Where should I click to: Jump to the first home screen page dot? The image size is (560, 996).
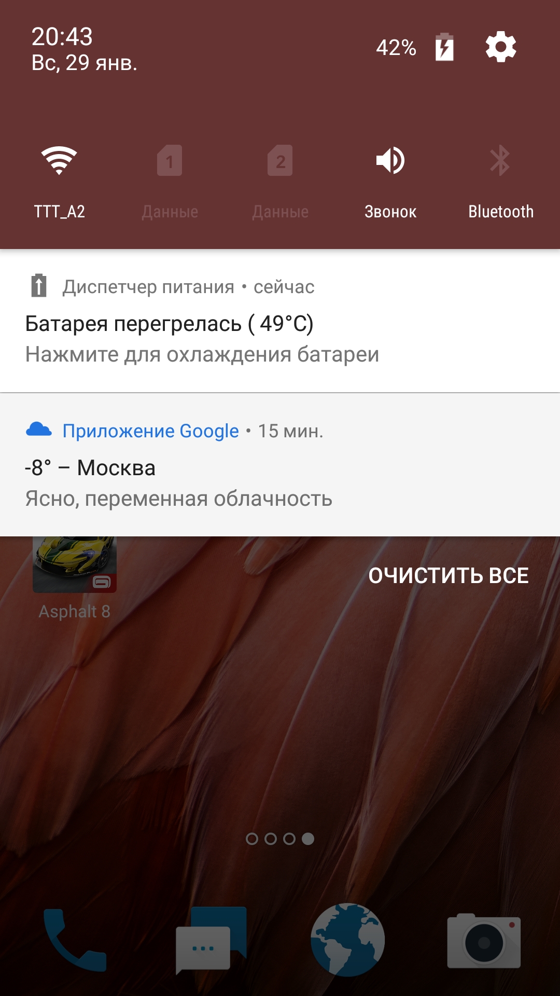pos(252,839)
